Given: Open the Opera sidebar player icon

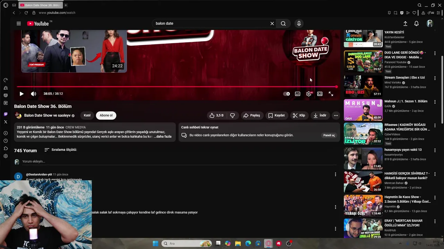Looking at the screenshot, I should [x=6, y=133].
